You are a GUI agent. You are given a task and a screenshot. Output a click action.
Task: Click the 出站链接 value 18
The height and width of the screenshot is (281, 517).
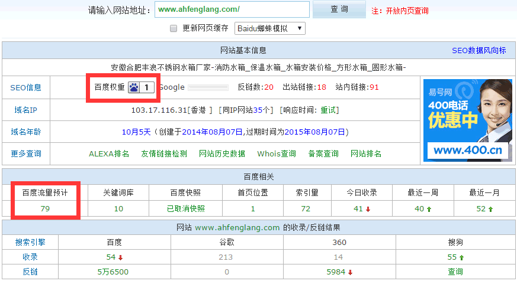(322, 87)
